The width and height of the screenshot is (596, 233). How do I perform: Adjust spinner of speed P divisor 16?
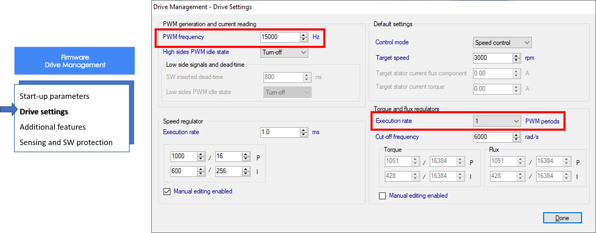(246, 156)
